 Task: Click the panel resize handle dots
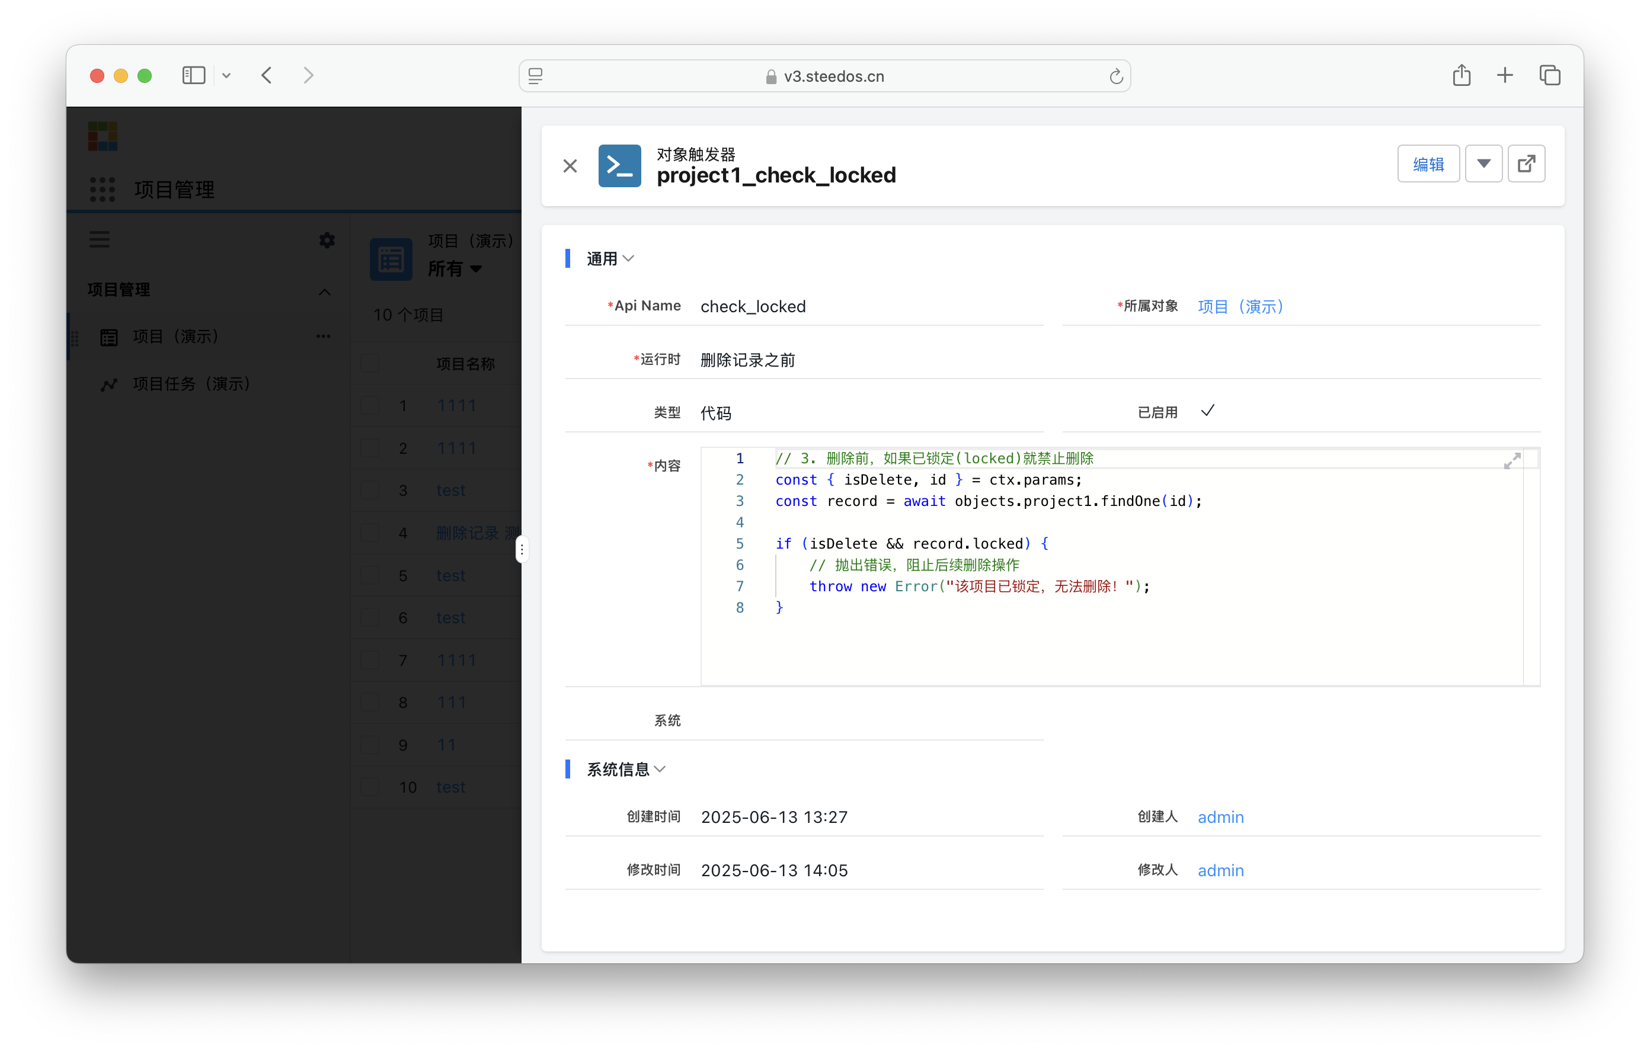[x=522, y=549]
